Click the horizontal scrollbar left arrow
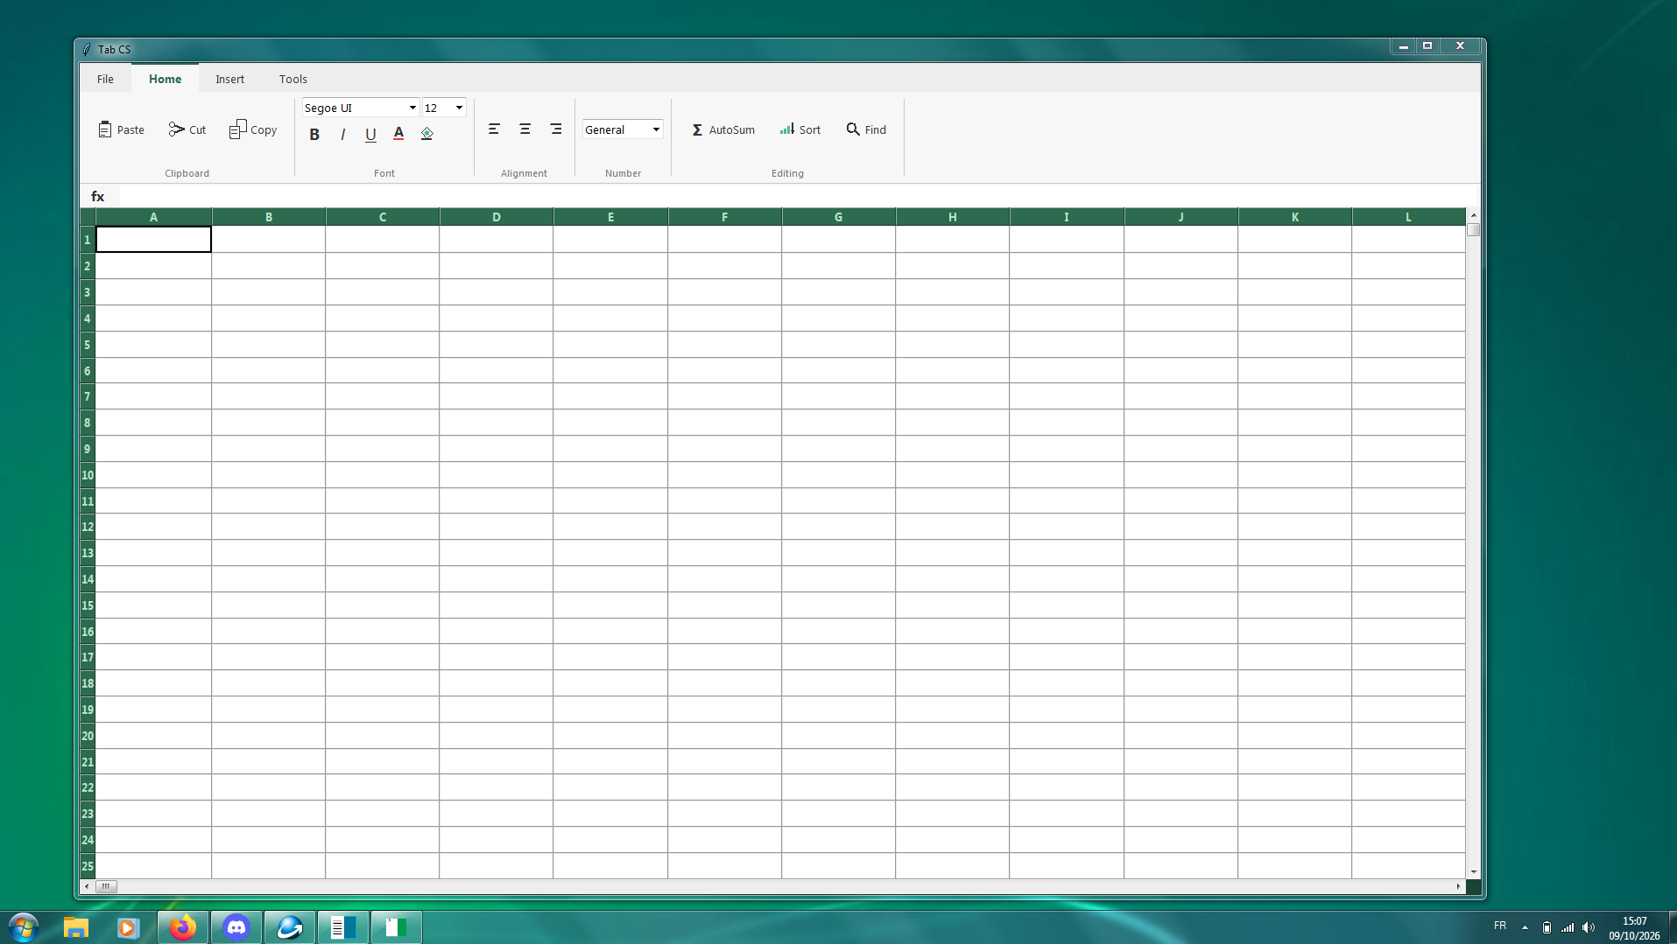The height and width of the screenshot is (944, 1677). [87, 886]
